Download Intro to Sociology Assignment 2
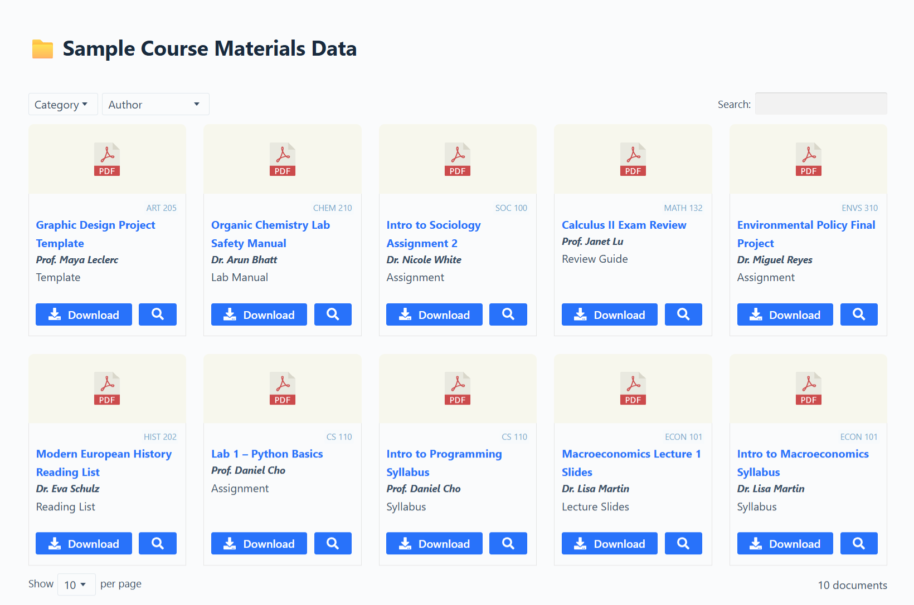 coord(434,314)
